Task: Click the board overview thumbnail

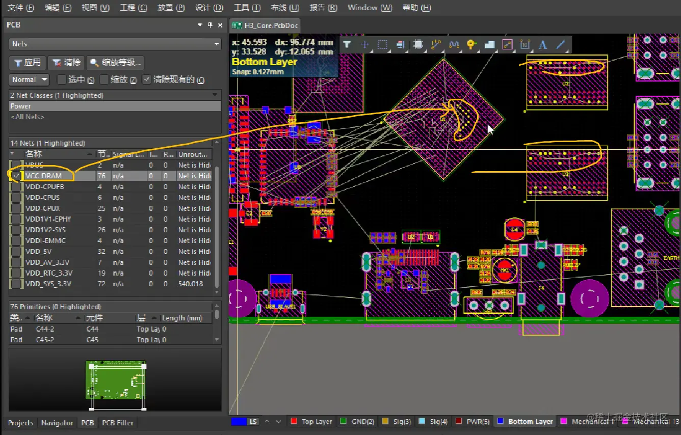Action: tap(116, 379)
